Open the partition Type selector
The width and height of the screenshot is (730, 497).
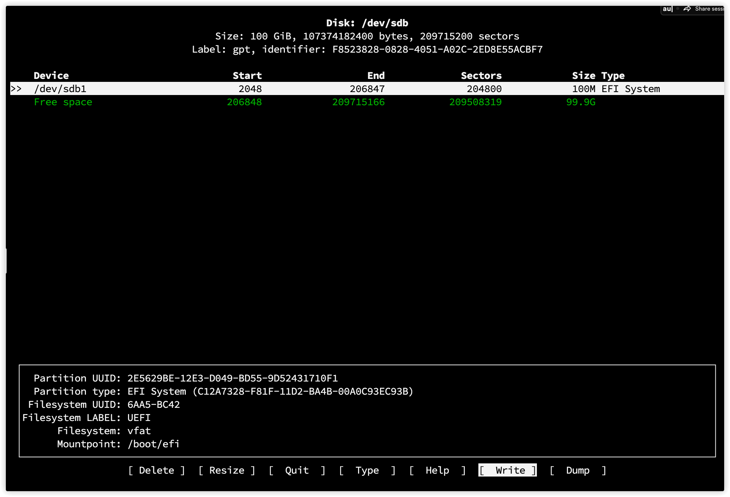(x=367, y=470)
